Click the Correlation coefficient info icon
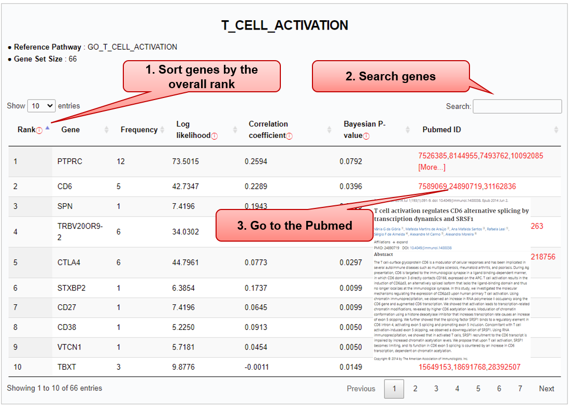 pos(289,136)
